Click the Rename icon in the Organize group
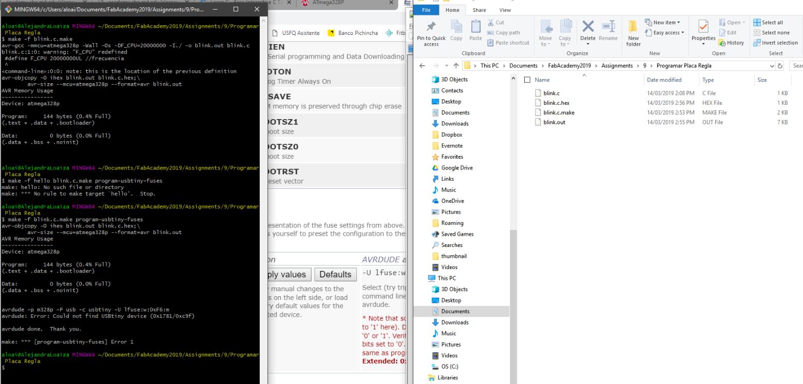Viewport: 803px width, 384px height. click(x=608, y=31)
